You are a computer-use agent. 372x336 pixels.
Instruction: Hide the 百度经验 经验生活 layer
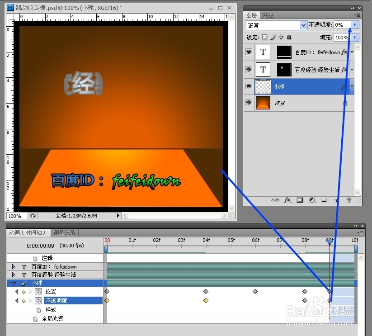pyautogui.click(x=249, y=69)
